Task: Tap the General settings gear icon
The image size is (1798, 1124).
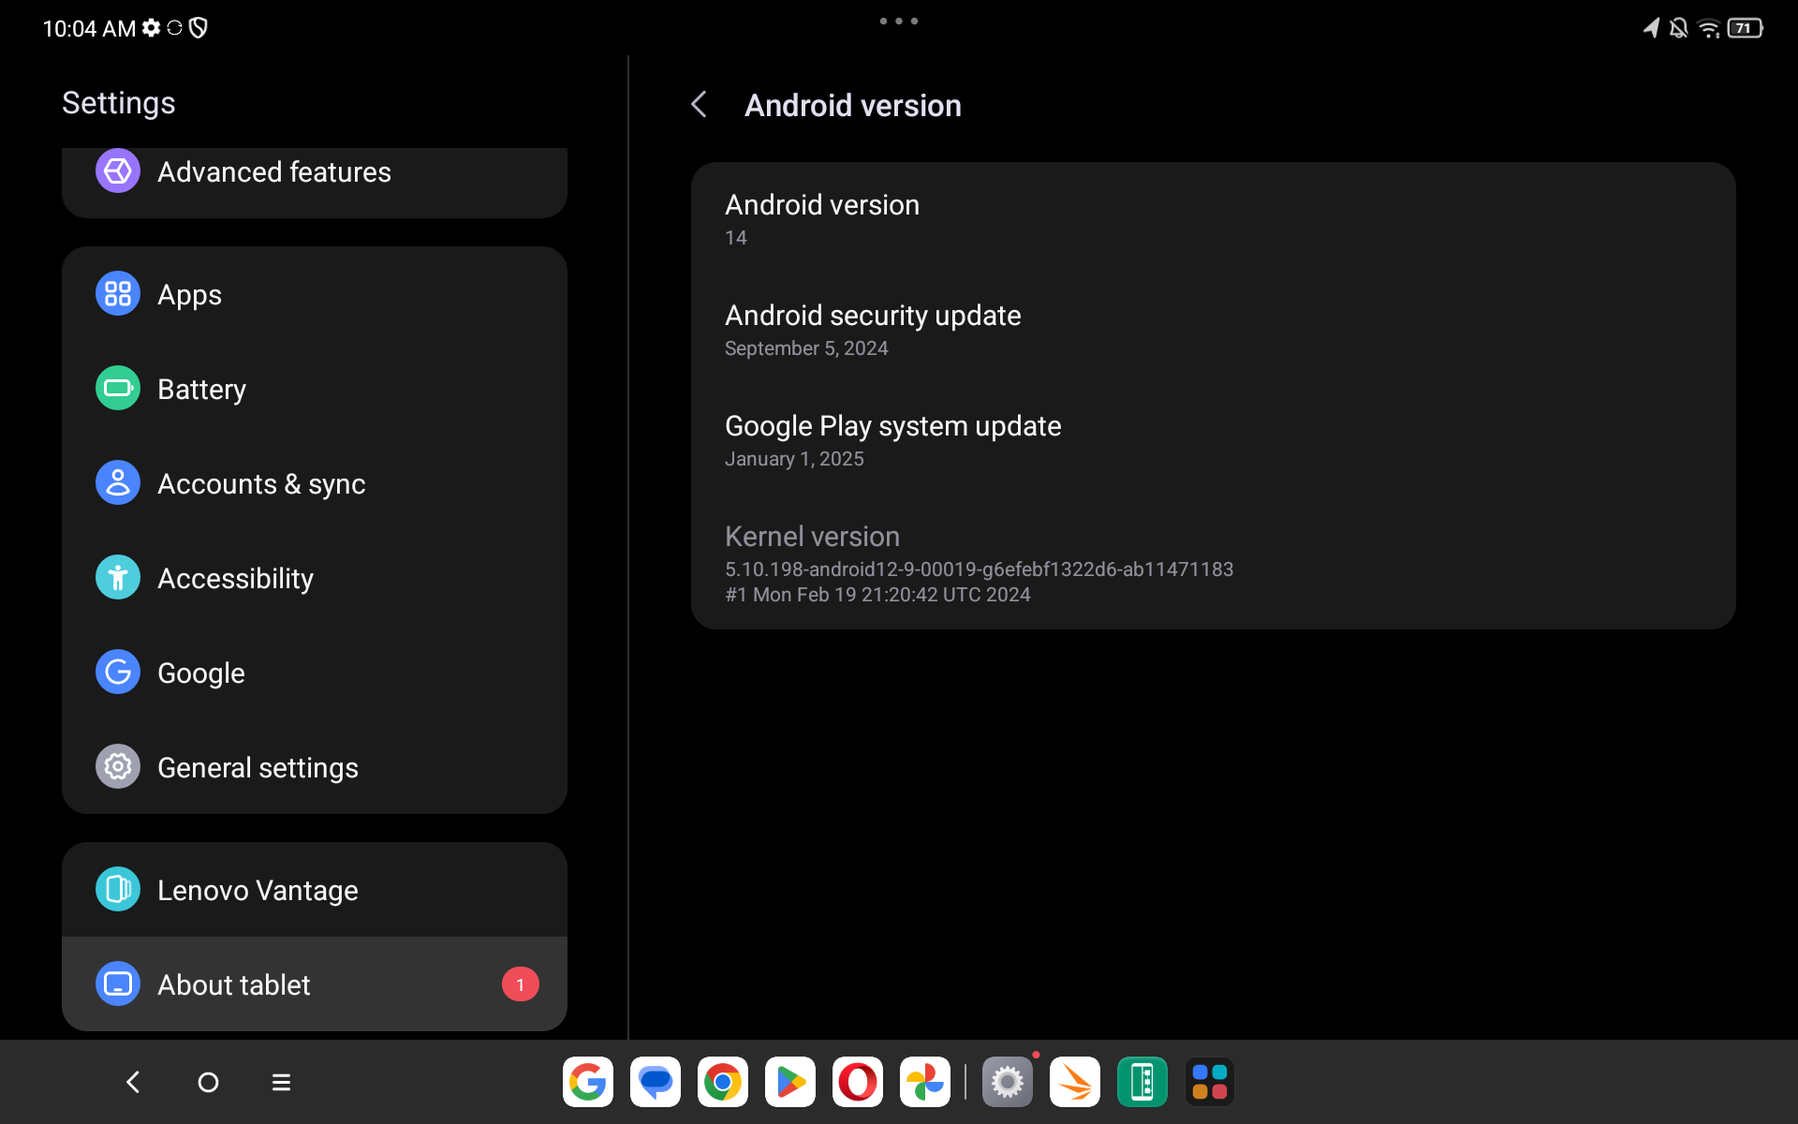Action: [118, 767]
